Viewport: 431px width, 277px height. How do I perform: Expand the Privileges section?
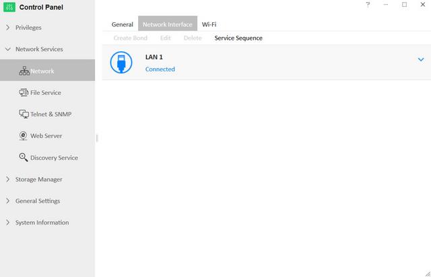7,28
